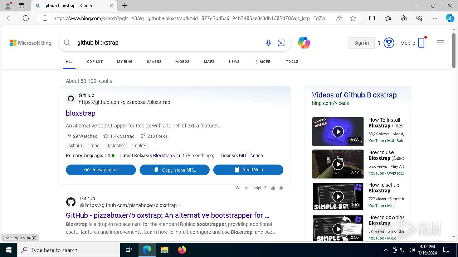Click the Read aloud icon
Screen dimensions: 458x257
tap(339, 18)
